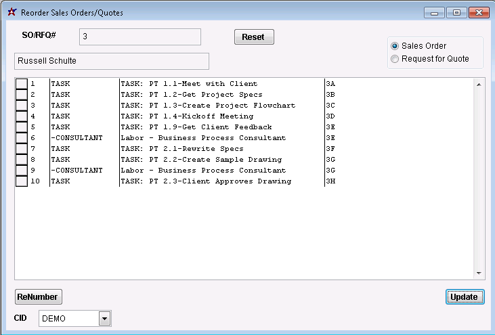Click the ReNumber button

pos(38,296)
